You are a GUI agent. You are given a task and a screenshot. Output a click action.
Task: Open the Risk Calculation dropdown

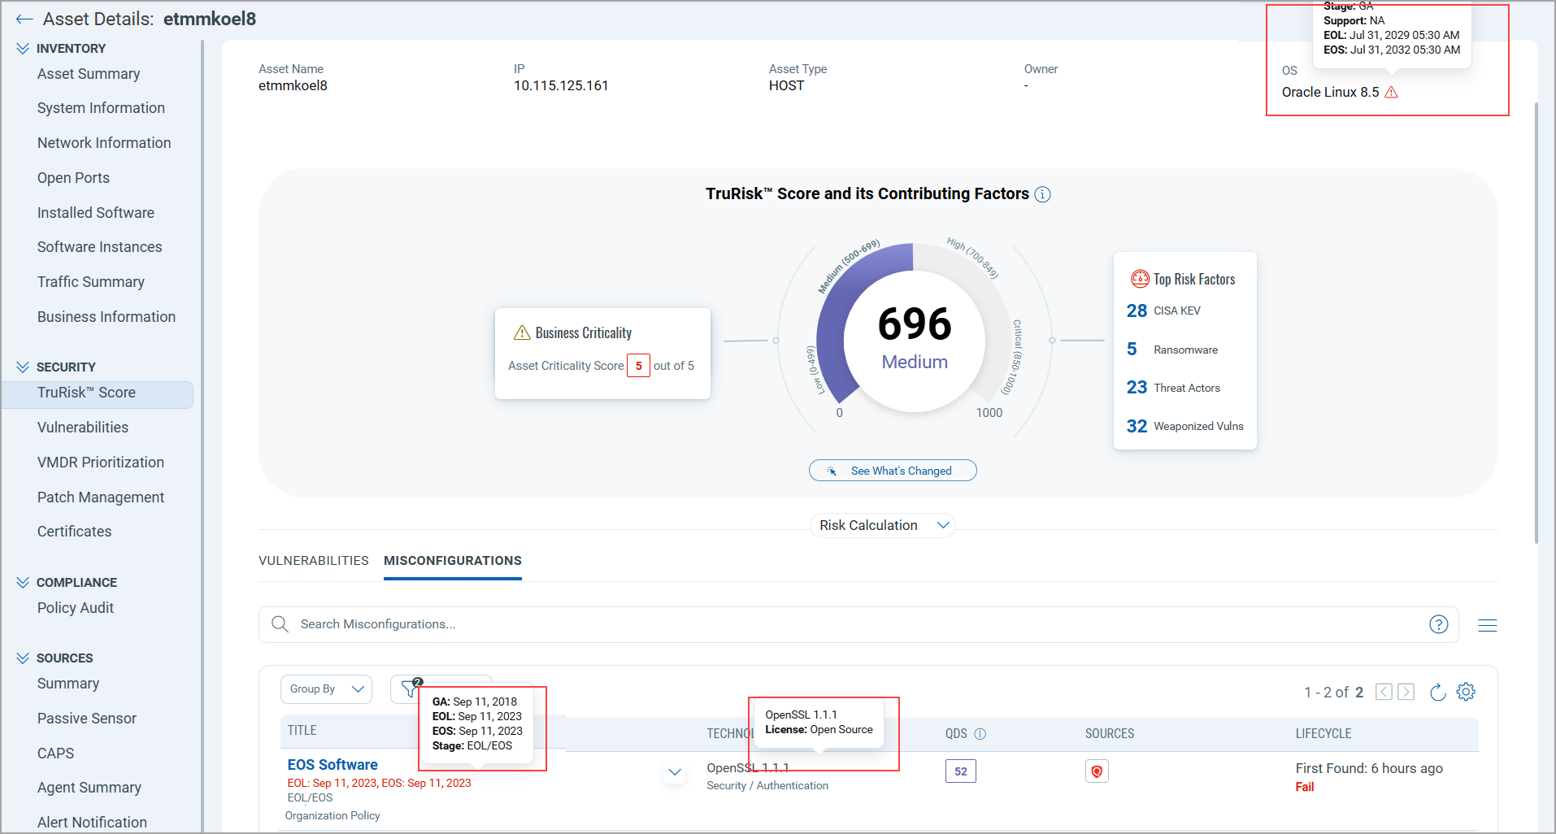click(882, 525)
